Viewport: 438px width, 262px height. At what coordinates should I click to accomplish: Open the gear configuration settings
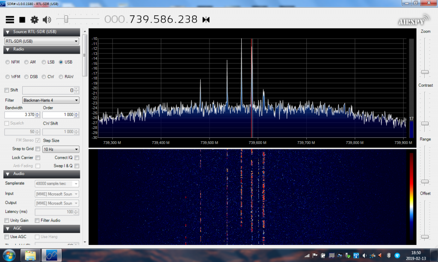point(34,20)
